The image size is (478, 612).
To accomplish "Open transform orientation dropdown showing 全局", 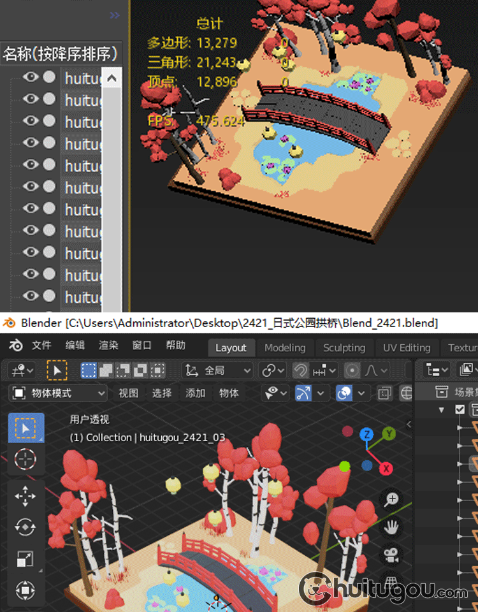I will coord(218,370).
